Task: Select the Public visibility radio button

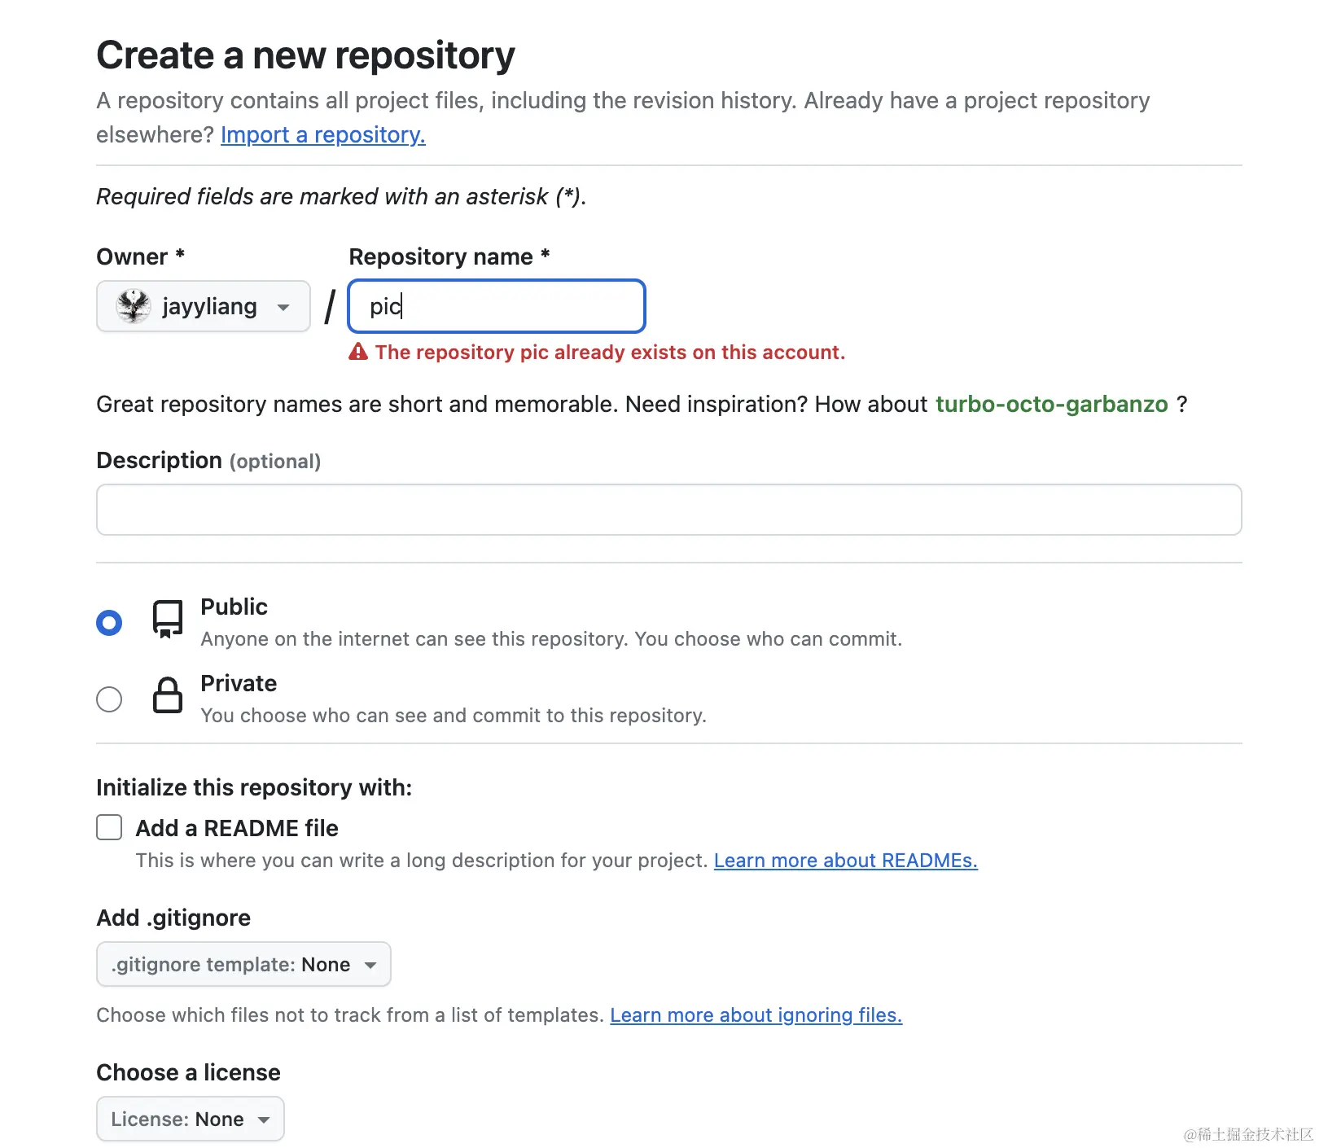Action: pyautogui.click(x=109, y=623)
